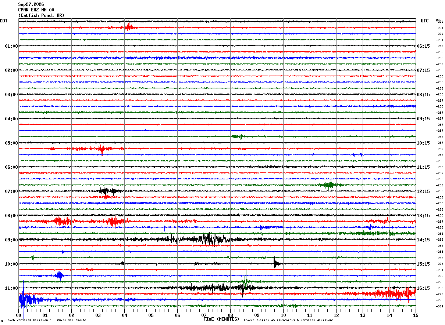Screen dimensions: 445x325
Task: Select the 09:00 CDT time label
Action: pyautogui.click(x=11, y=240)
